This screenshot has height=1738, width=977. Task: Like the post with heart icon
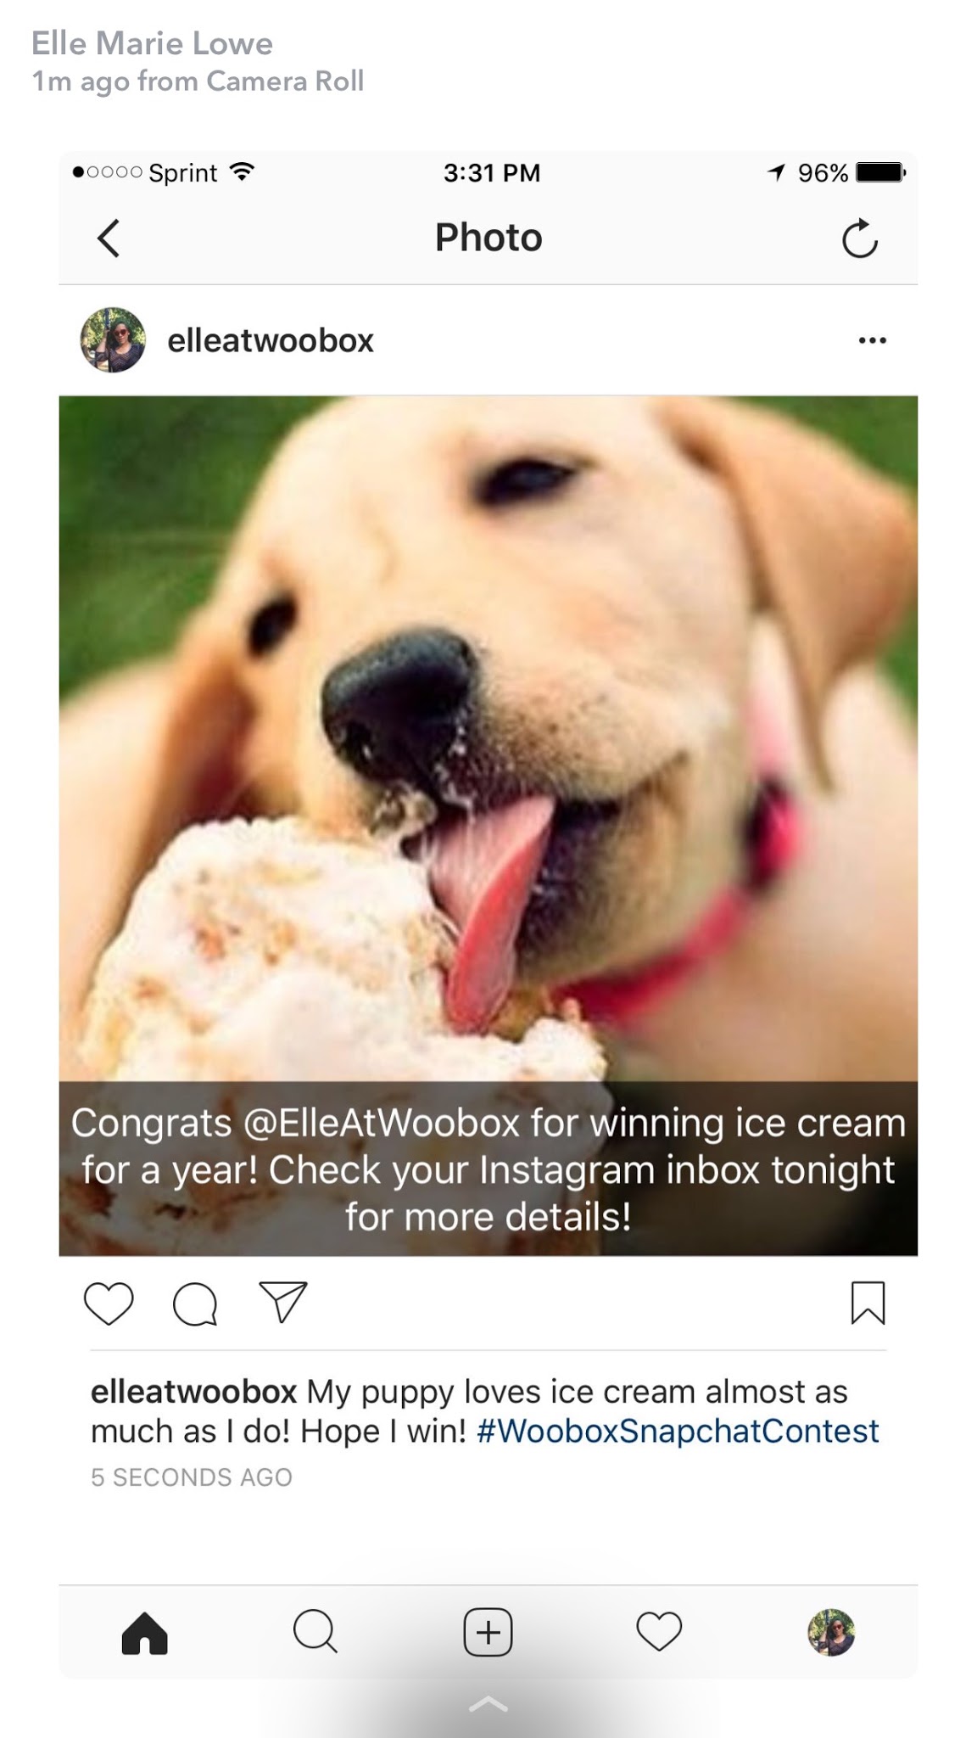coord(109,1303)
